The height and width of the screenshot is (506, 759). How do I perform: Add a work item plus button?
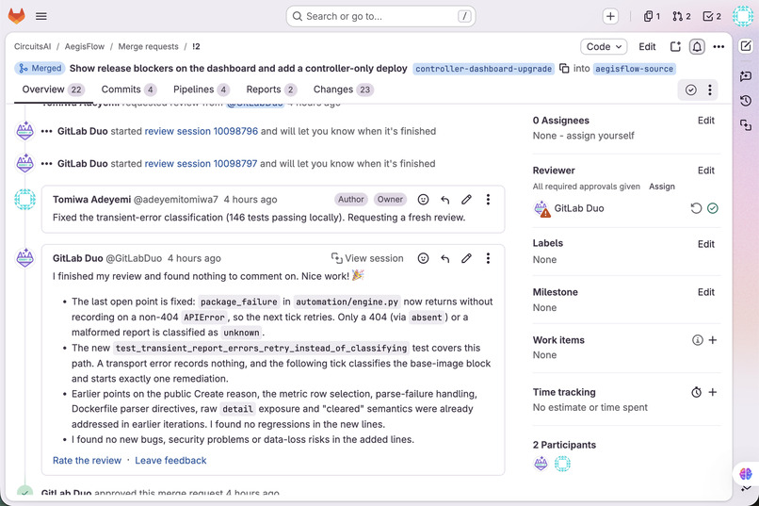coord(713,340)
